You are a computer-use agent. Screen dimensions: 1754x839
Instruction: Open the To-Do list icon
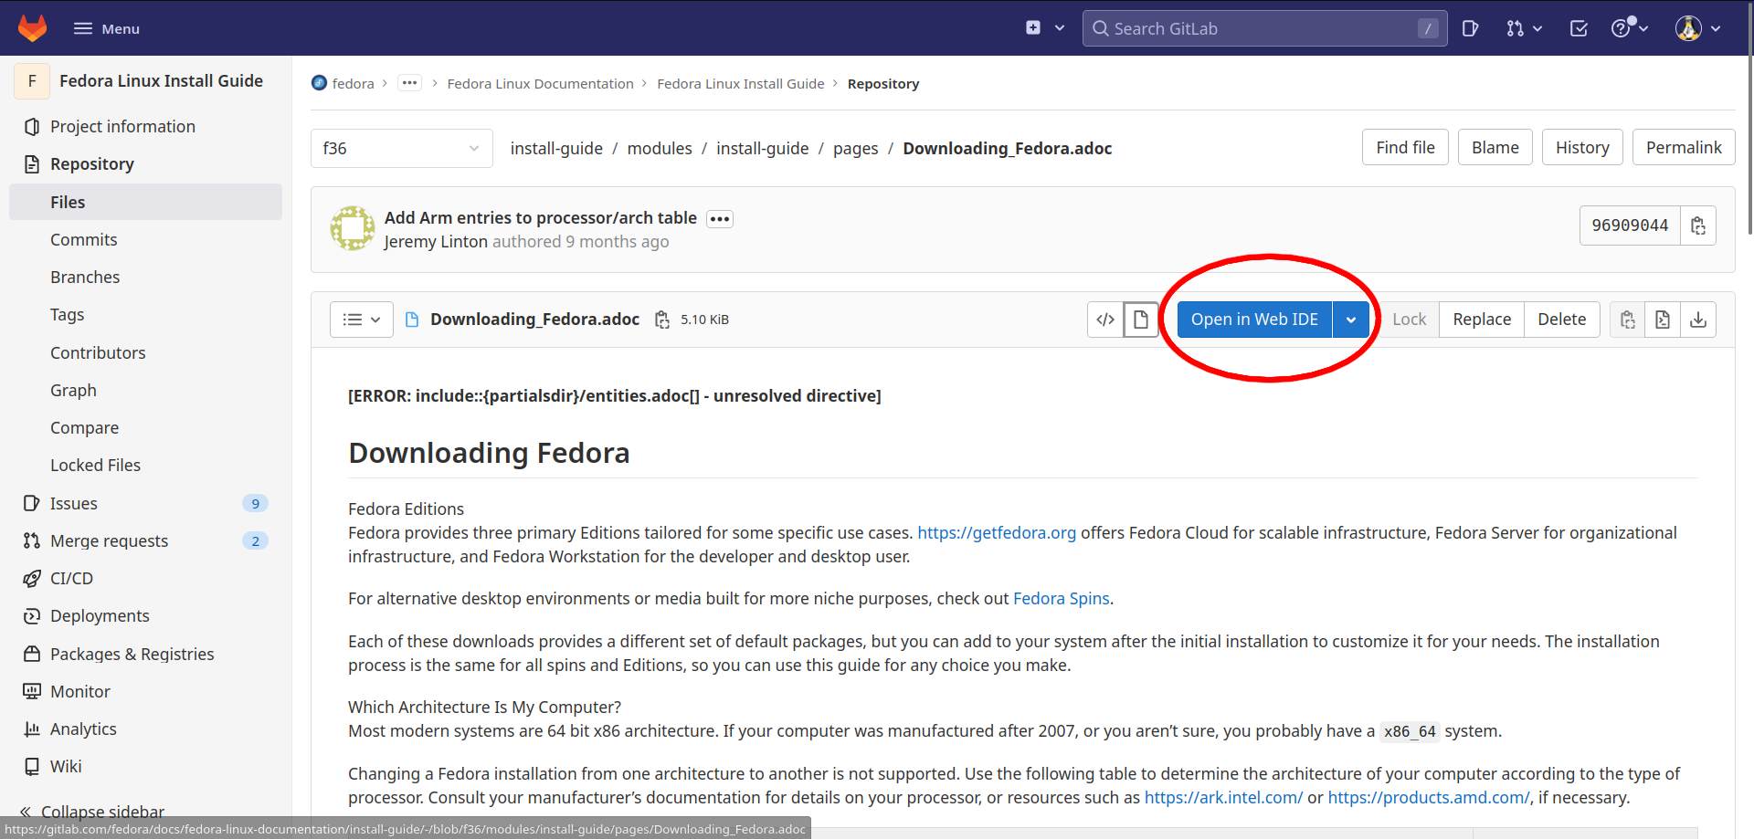(1579, 28)
